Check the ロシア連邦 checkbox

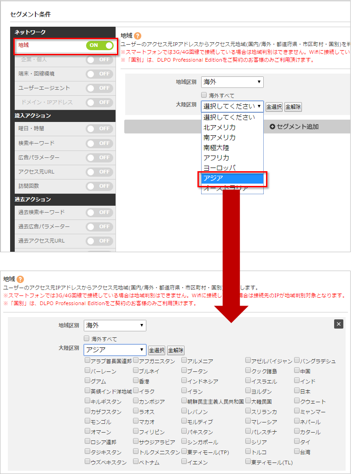tap(87, 441)
